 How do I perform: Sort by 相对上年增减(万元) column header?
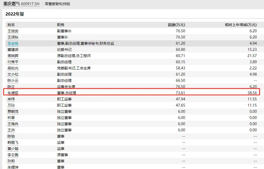pos(241,25)
